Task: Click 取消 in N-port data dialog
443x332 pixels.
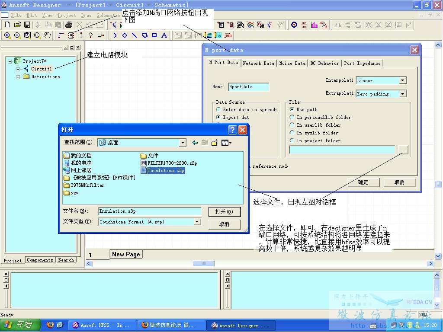Action: 399,182
